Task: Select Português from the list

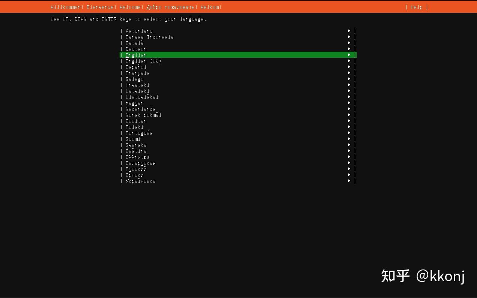Action: [x=139, y=133]
